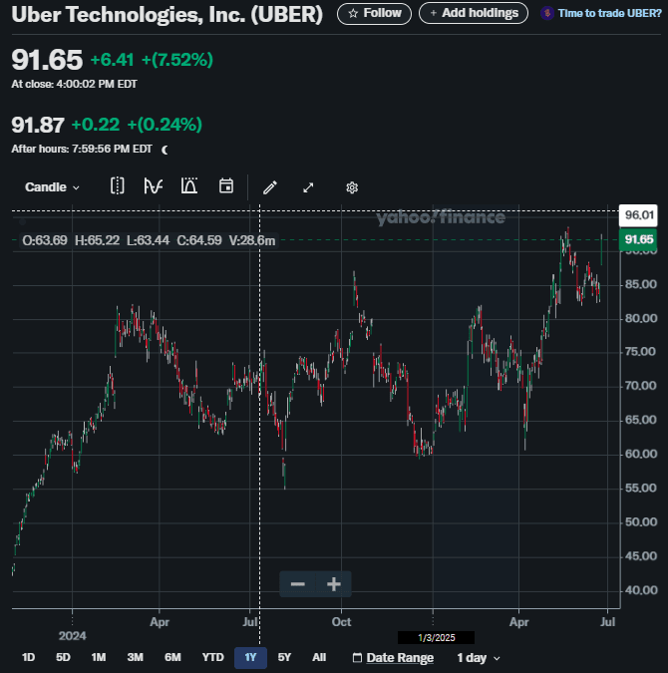The width and height of the screenshot is (668, 673).
Task: Zoom out with the minus button
Action: click(x=297, y=584)
